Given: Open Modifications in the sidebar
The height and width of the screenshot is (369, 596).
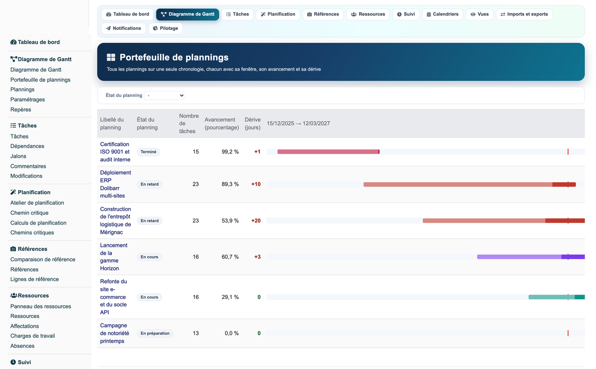Looking at the screenshot, I should click(x=26, y=176).
